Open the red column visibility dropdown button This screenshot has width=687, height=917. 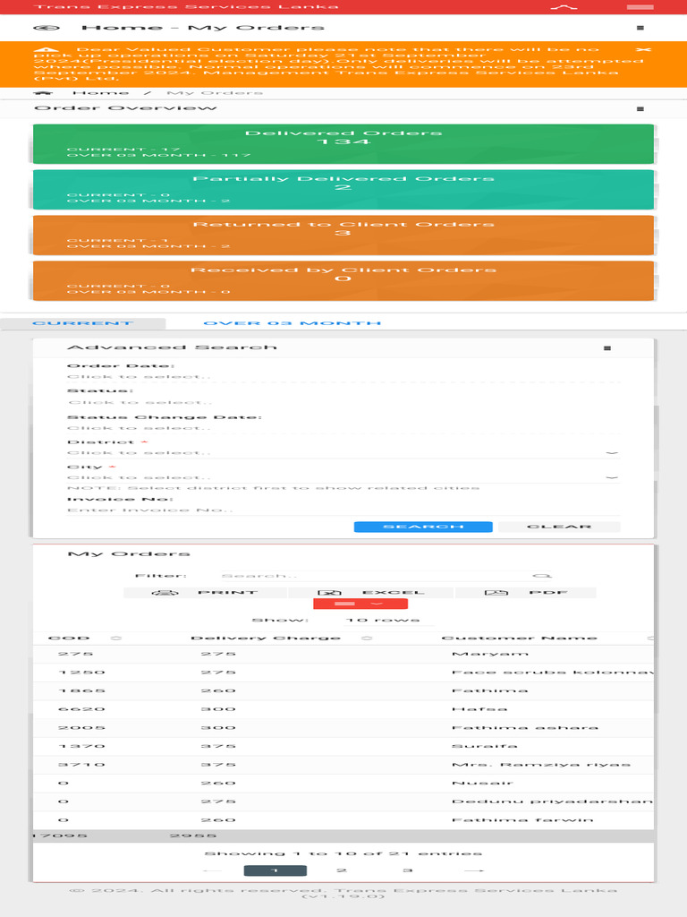(360, 604)
